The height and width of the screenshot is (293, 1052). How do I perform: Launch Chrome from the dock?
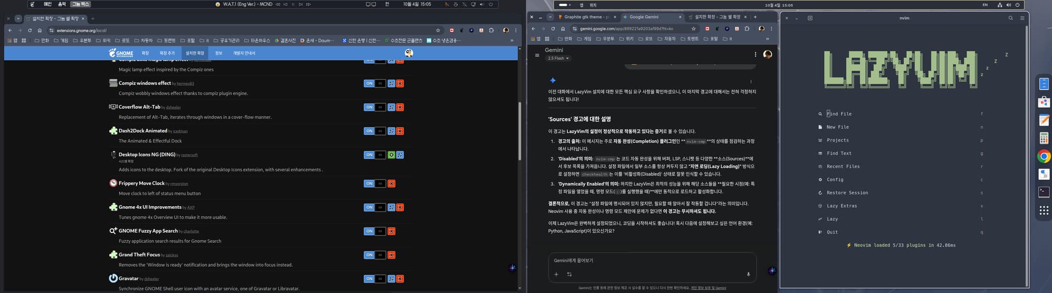(1044, 157)
